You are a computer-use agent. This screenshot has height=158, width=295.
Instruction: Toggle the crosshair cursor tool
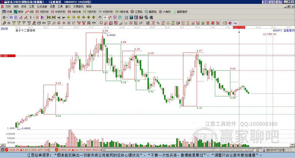[x=105, y=18]
